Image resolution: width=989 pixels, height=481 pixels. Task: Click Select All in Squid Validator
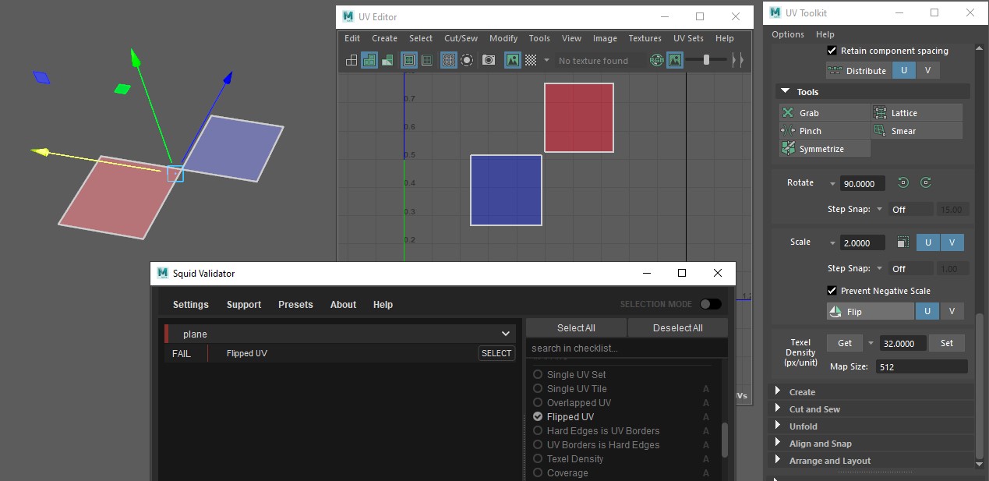(576, 328)
